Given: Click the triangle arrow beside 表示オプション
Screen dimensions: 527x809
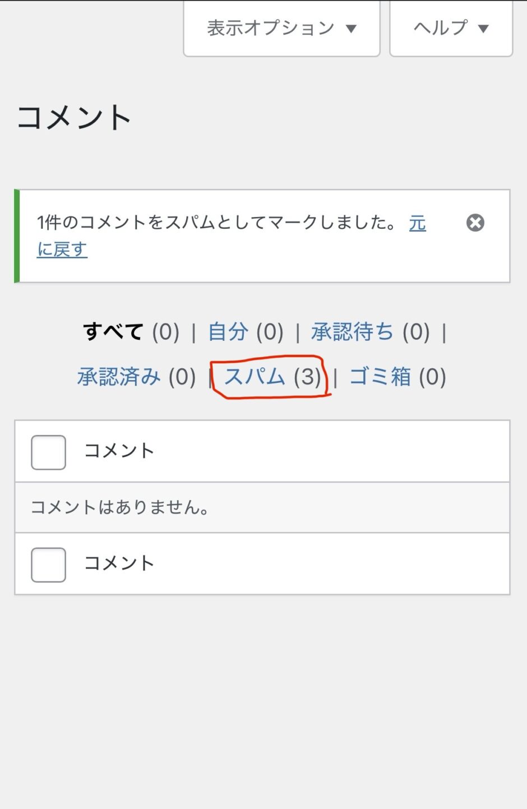Looking at the screenshot, I should 352,29.
